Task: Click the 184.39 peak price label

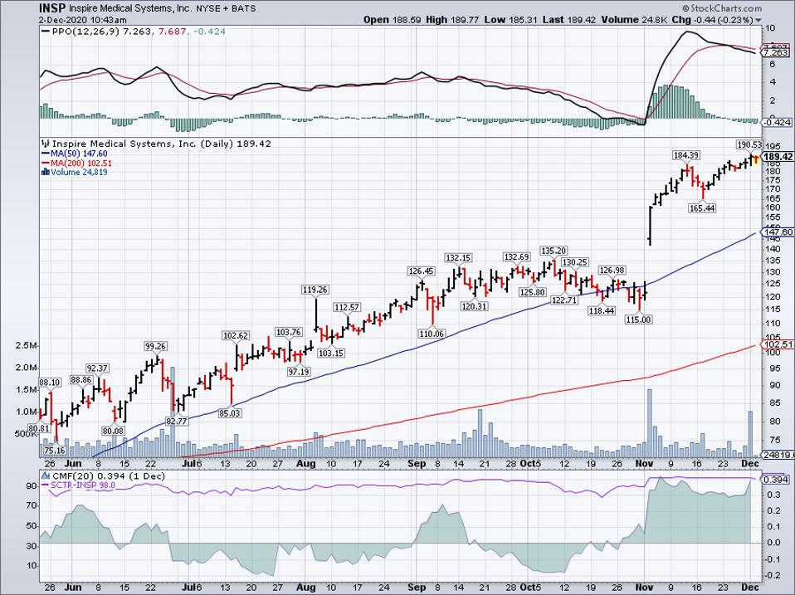Action: pos(685,155)
